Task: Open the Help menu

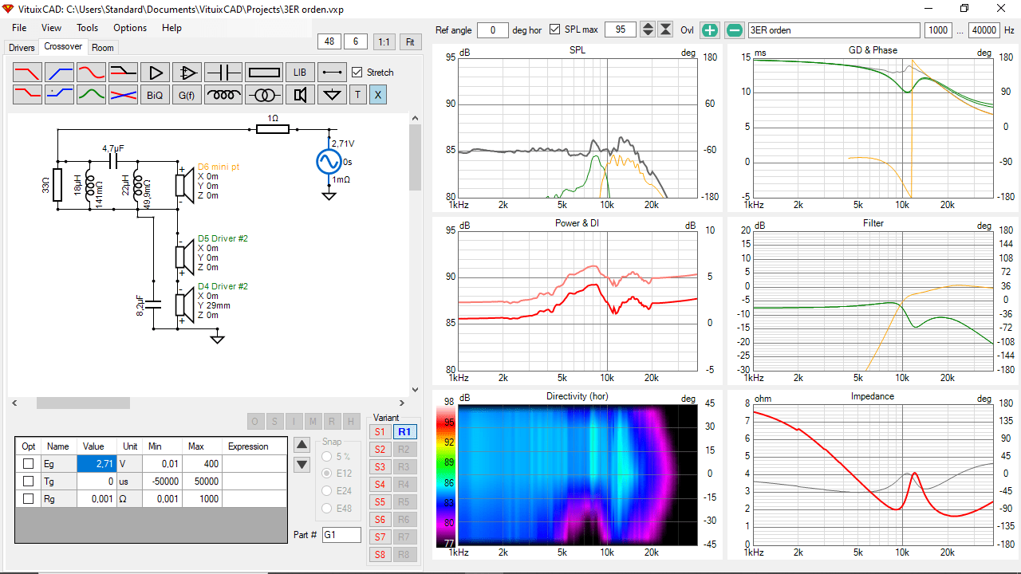Action: click(x=171, y=28)
